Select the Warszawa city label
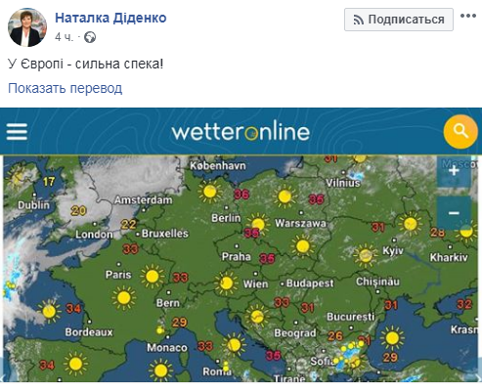Viewport: 482px width, 392px height. (x=300, y=223)
